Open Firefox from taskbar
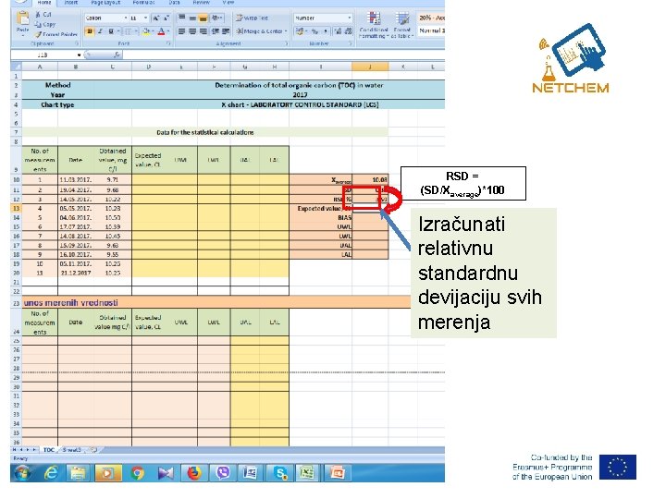The width and height of the screenshot is (666, 499). [x=194, y=473]
